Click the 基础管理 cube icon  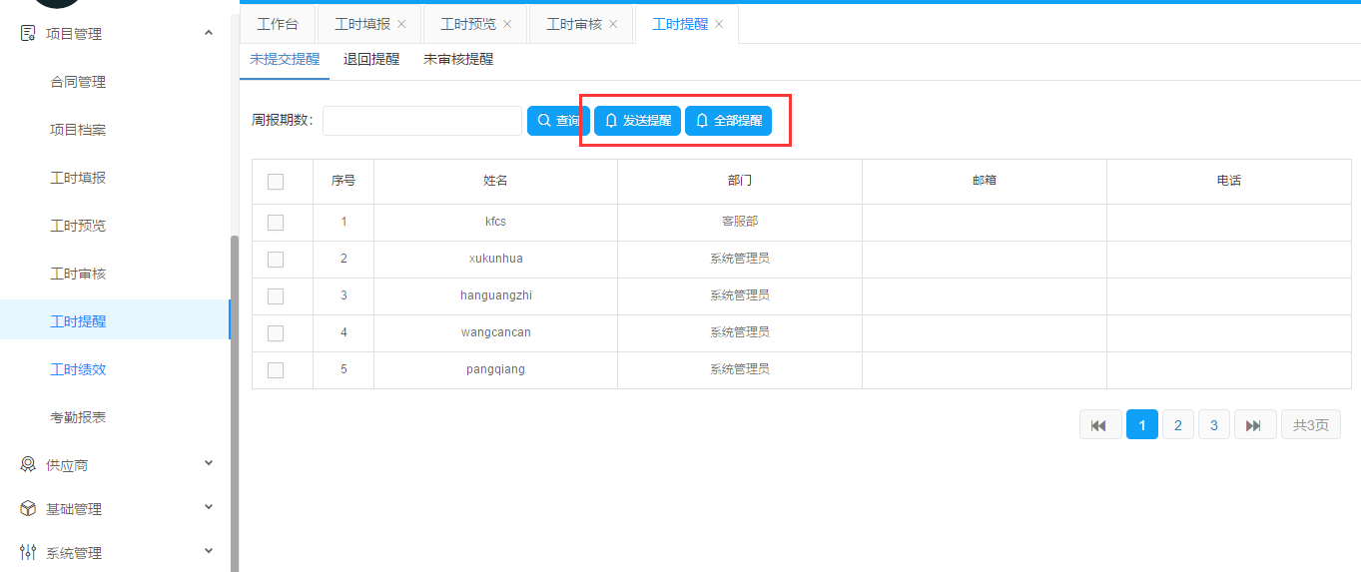(x=28, y=509)
